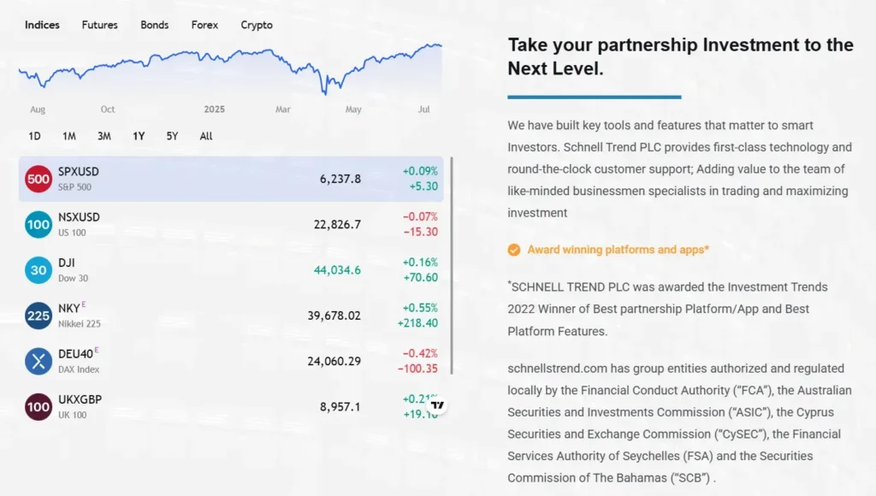Open the Forex tab
The height and width of the screenshot is (496, 876).
tap(204, 25)
